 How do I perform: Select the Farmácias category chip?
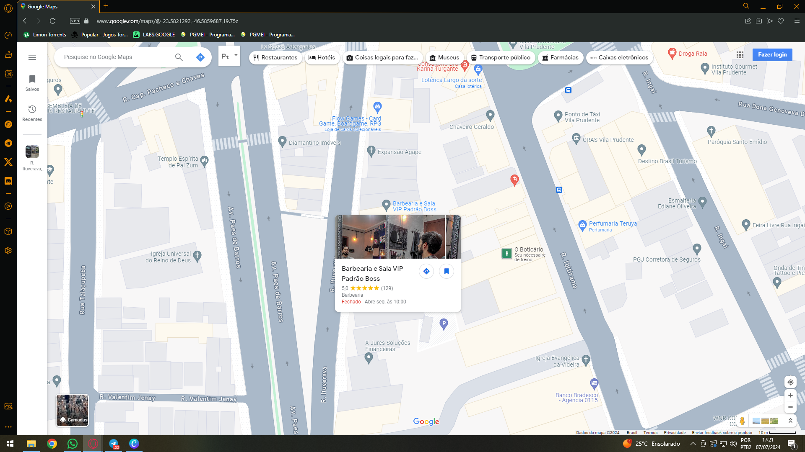pos(560,58)
